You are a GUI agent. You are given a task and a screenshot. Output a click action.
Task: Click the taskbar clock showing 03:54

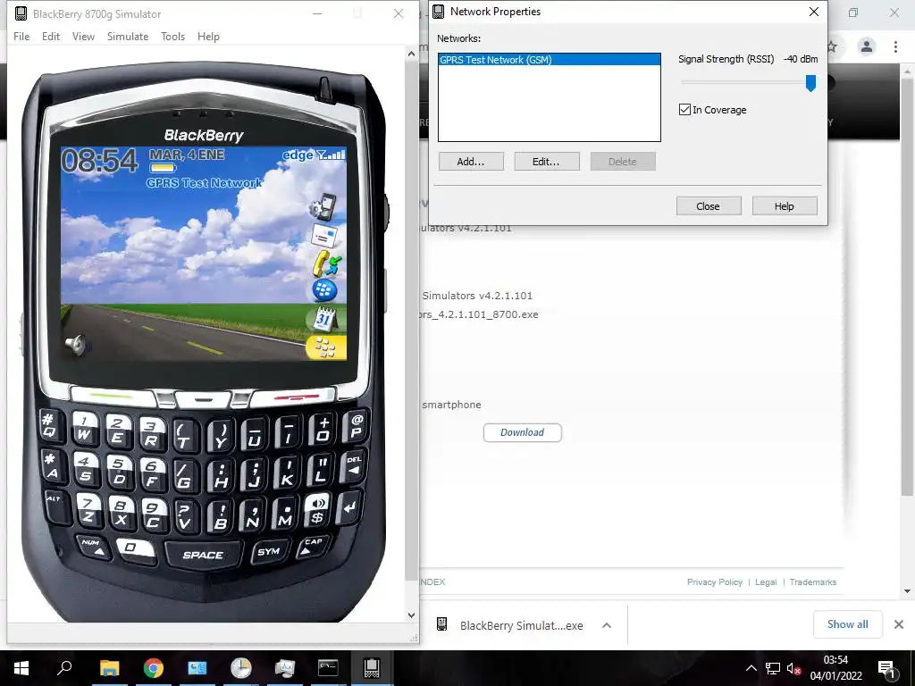coord(835,668)
